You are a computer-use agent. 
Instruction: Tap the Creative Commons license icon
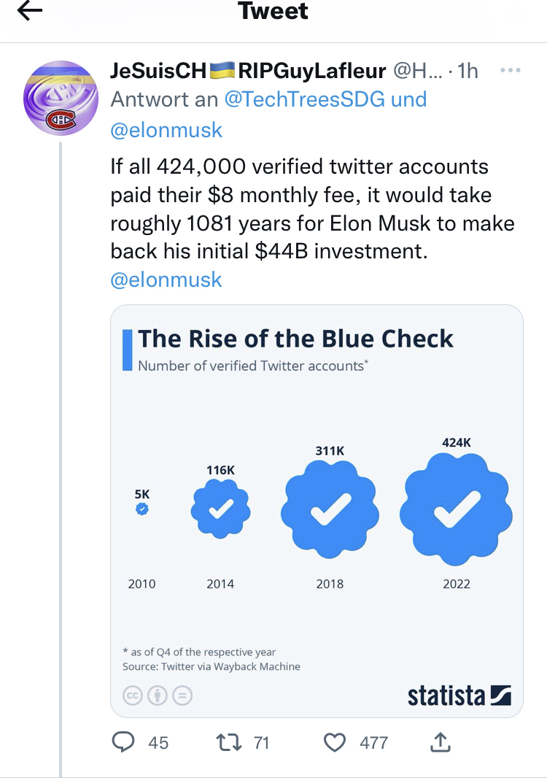point(133,696)
